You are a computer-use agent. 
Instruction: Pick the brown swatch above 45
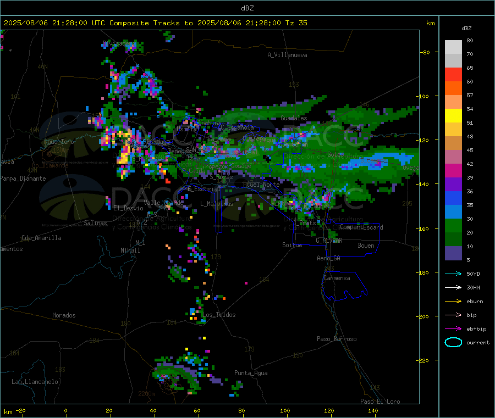coord(453,143)
